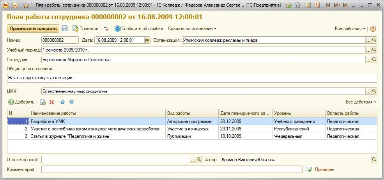384x180 pixels.
Task: Expand the title bar tools dropdown arrow
Action: [353, 6]
